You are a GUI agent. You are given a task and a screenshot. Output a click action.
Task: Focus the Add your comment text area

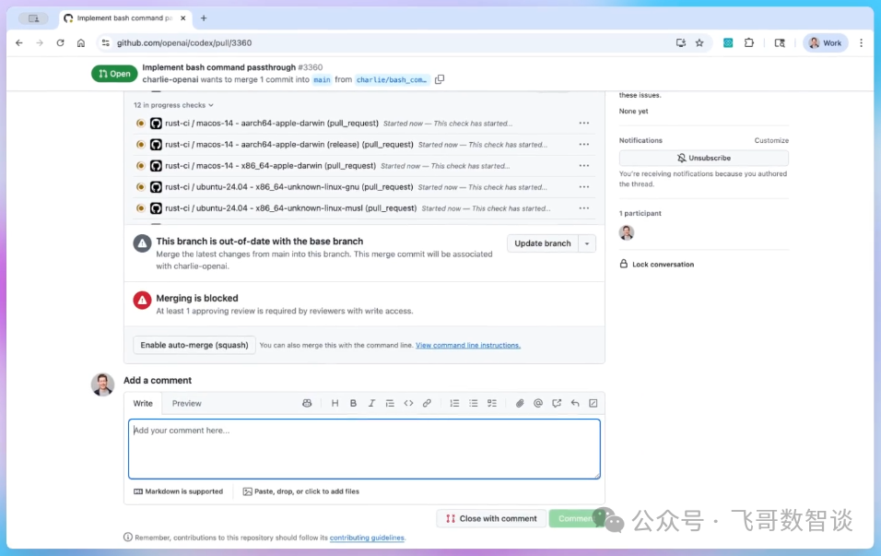(x=364, y=449)
